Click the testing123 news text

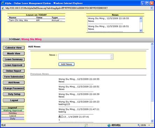64,104
